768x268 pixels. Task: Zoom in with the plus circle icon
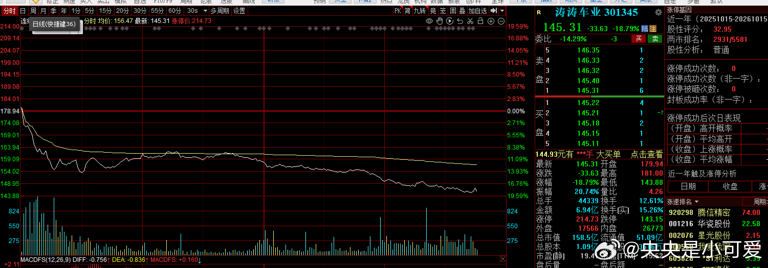coord(491,21)
